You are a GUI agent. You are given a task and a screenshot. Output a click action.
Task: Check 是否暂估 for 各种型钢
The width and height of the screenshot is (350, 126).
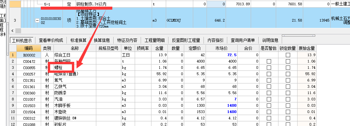click(269, 61)
